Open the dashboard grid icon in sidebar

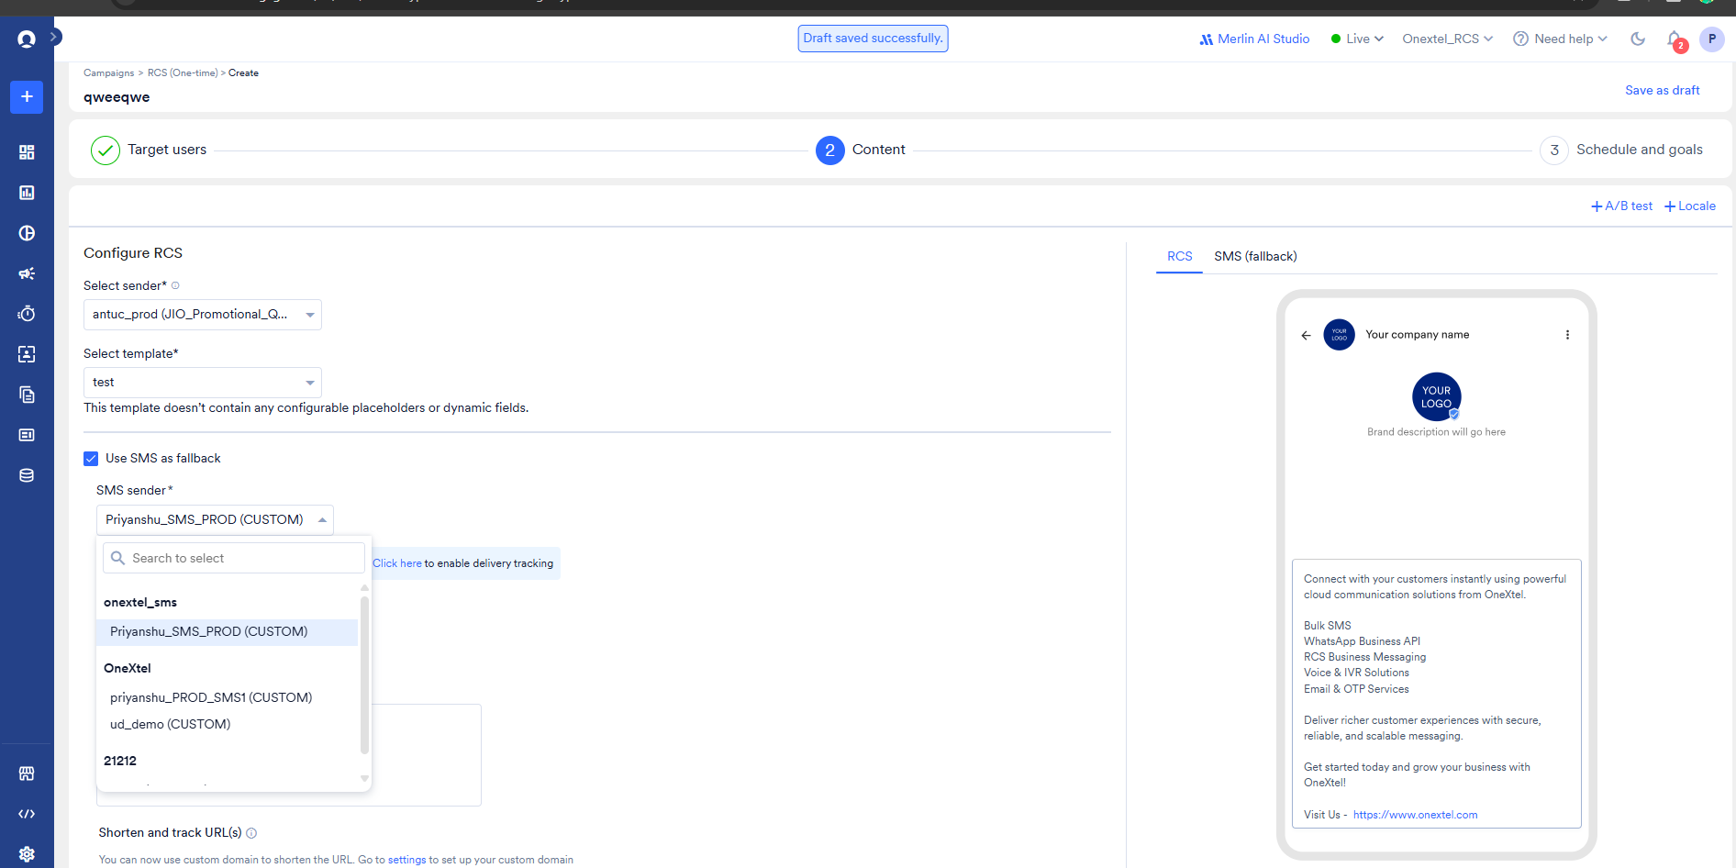[x=27, y=152]
